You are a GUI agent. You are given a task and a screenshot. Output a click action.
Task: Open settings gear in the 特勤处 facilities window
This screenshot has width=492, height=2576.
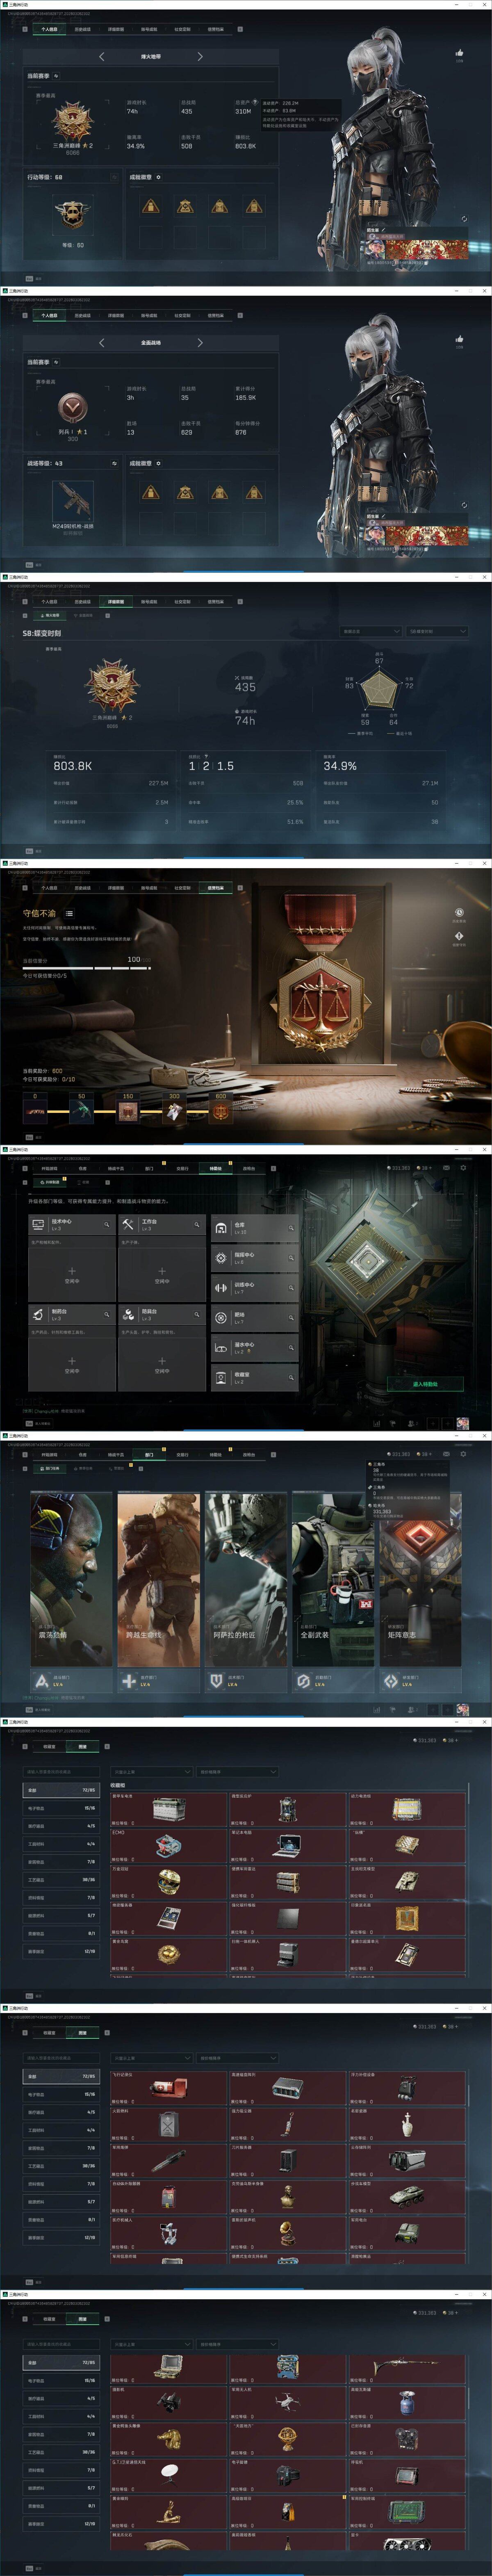point(463,1167)
